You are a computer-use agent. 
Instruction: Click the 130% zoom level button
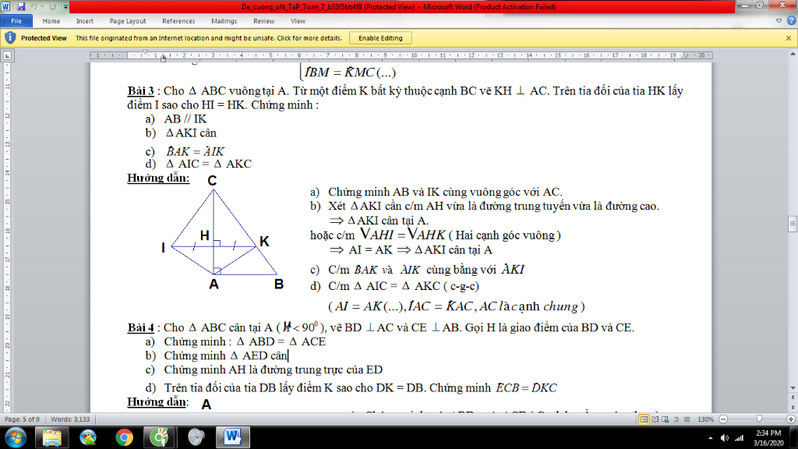[x=705, y=419]
